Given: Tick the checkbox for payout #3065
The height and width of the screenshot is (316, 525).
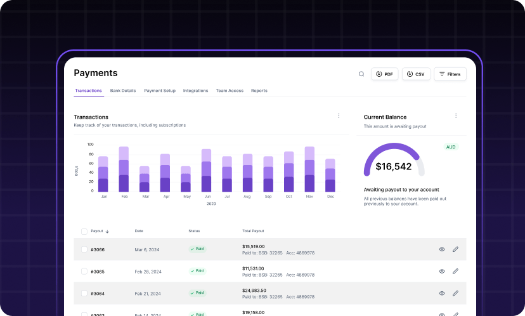Looking at the screenshot, I should (x=84, y=271).
